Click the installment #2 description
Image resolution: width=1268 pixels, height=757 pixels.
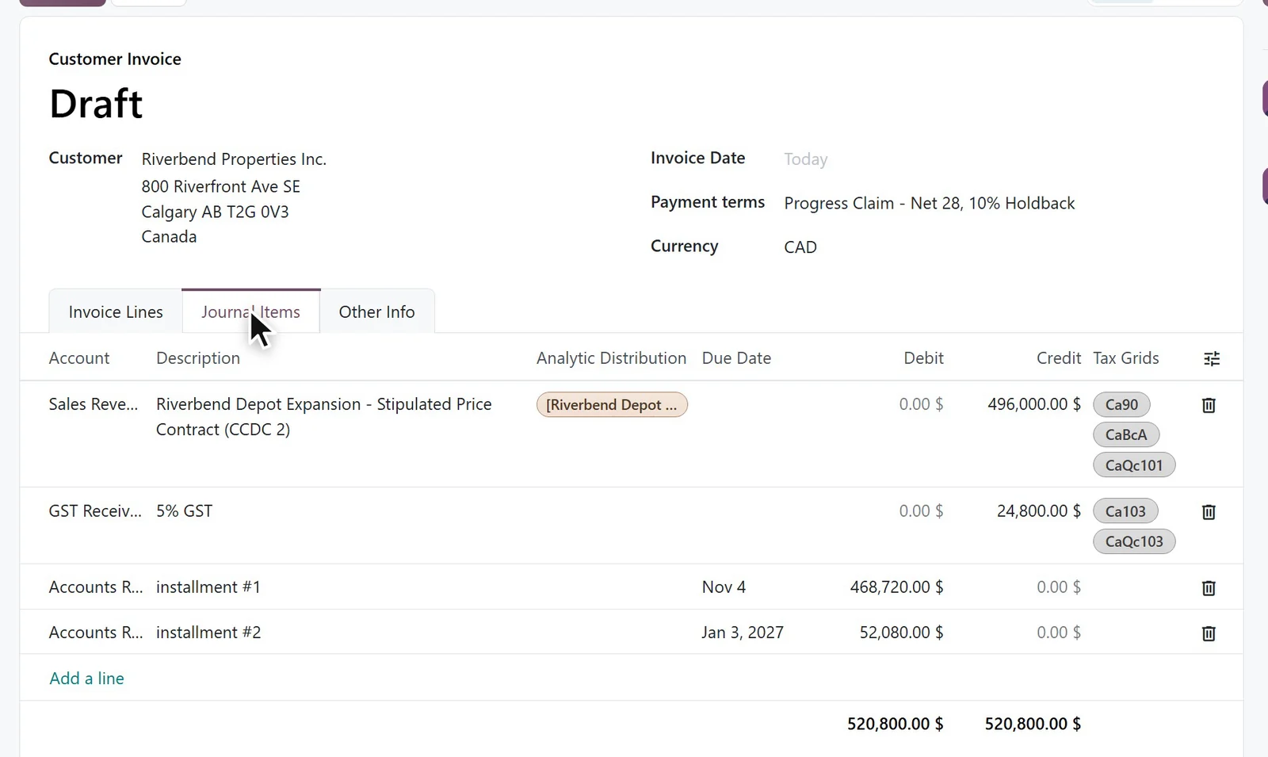[x=208, y=633]
